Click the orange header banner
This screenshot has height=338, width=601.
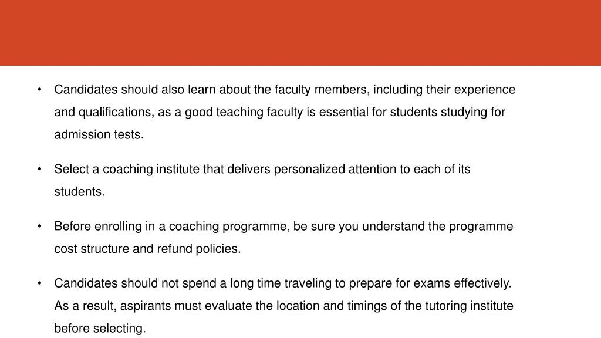(x=300, y=33)
